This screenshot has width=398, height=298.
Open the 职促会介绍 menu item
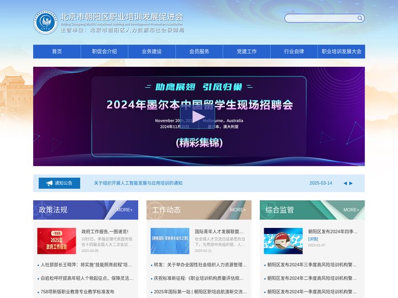pos(104,51)
